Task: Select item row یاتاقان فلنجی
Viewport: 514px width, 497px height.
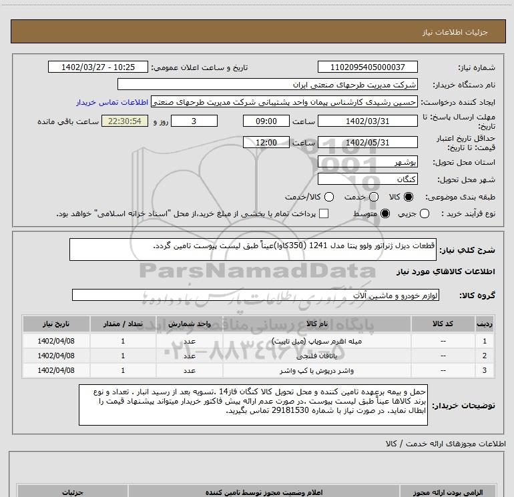Action: [x=258, y=356]
